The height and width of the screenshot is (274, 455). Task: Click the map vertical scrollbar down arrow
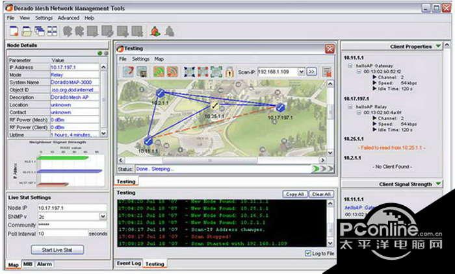330,153
